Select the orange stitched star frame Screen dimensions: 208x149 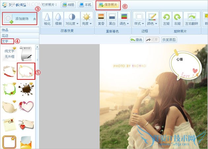9,142
